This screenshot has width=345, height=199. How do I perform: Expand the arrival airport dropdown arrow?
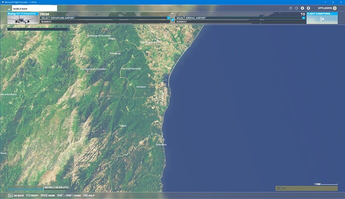[303, 18]
